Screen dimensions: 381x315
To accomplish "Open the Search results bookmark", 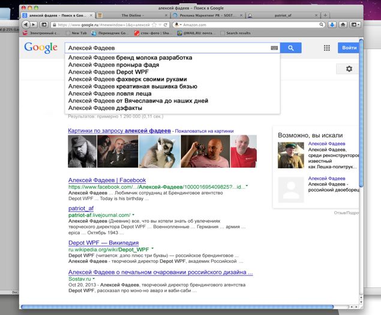I will click(x=235, y=33).
